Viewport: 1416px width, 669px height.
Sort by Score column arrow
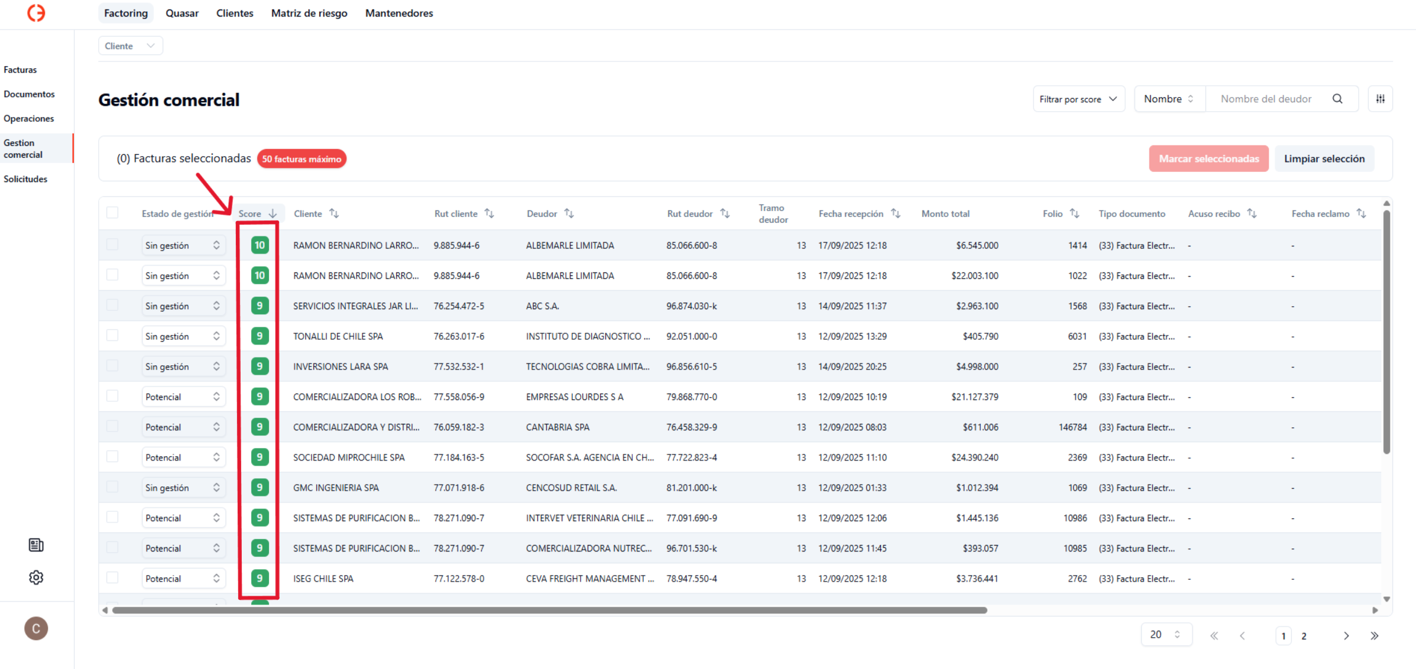(x=273, y=213)
